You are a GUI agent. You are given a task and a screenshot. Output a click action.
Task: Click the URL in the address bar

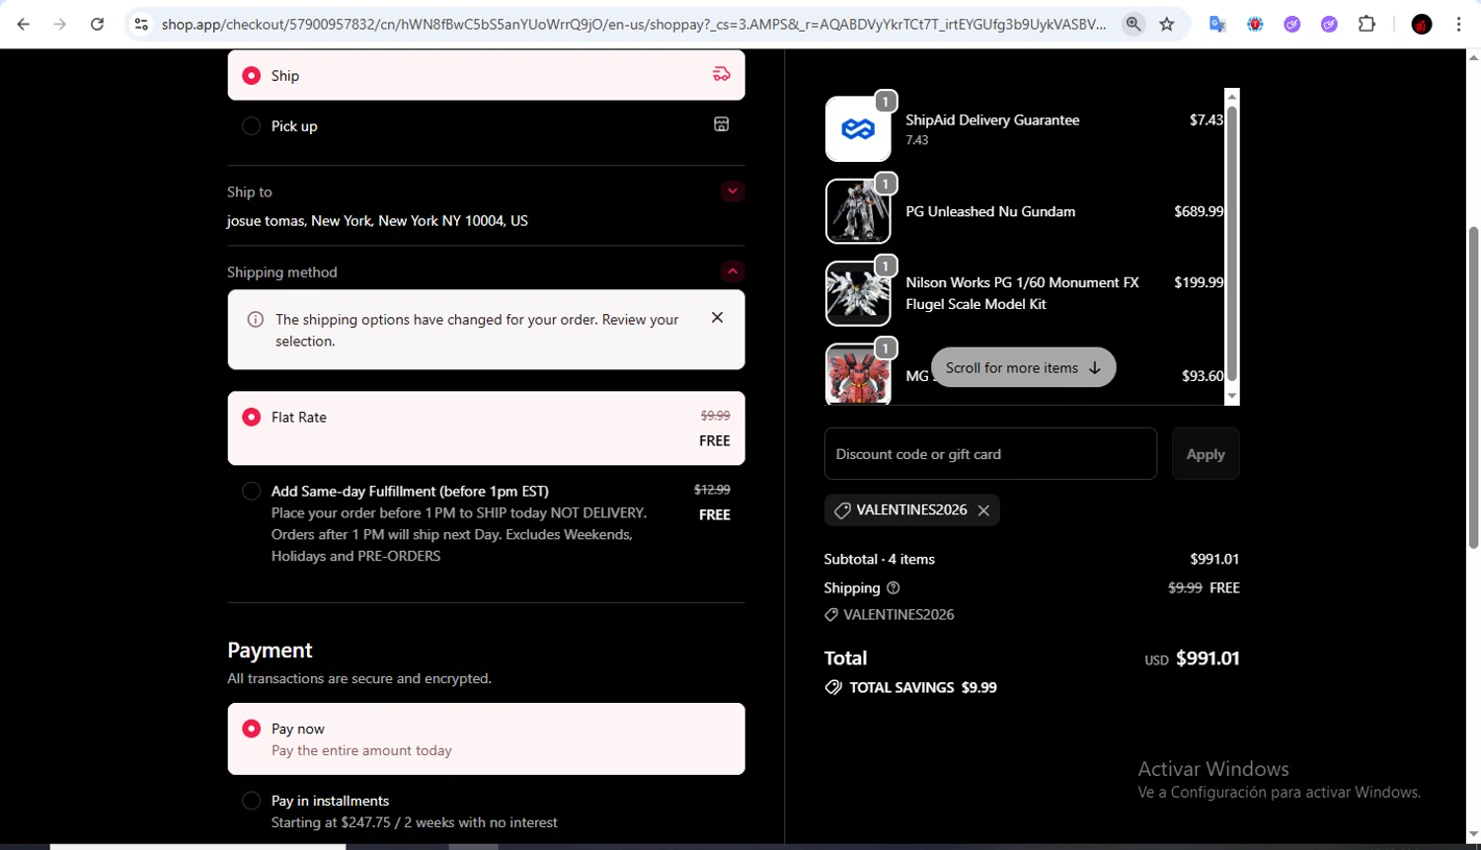click(x=633, y=24)
